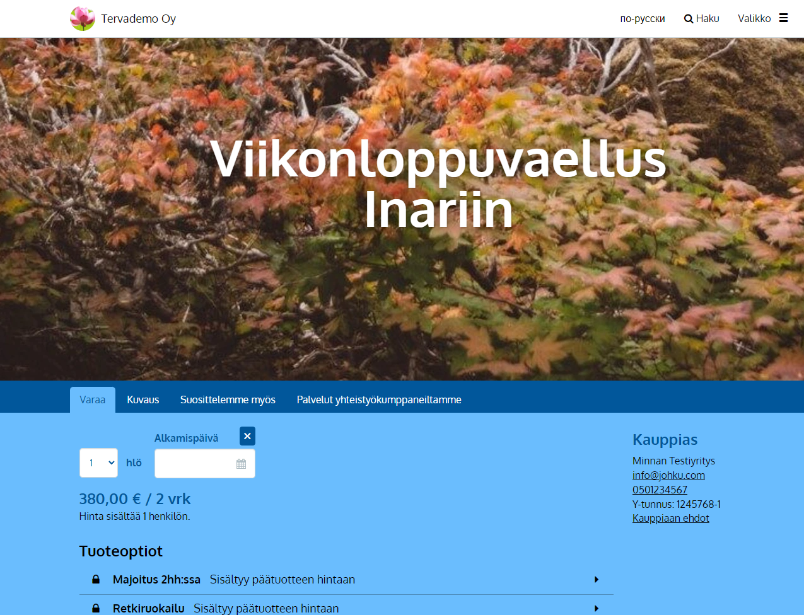Click lock icon beside Retkiruokailu
Image resolution: width=804 pixels, height=615 pixels.
pos(96,608)
